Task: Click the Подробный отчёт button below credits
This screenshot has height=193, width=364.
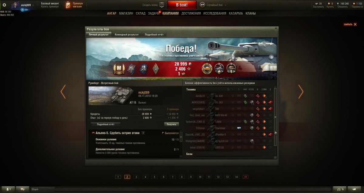Action: (106, 124)
